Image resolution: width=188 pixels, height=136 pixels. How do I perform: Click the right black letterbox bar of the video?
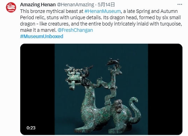(x=165, y=89)
